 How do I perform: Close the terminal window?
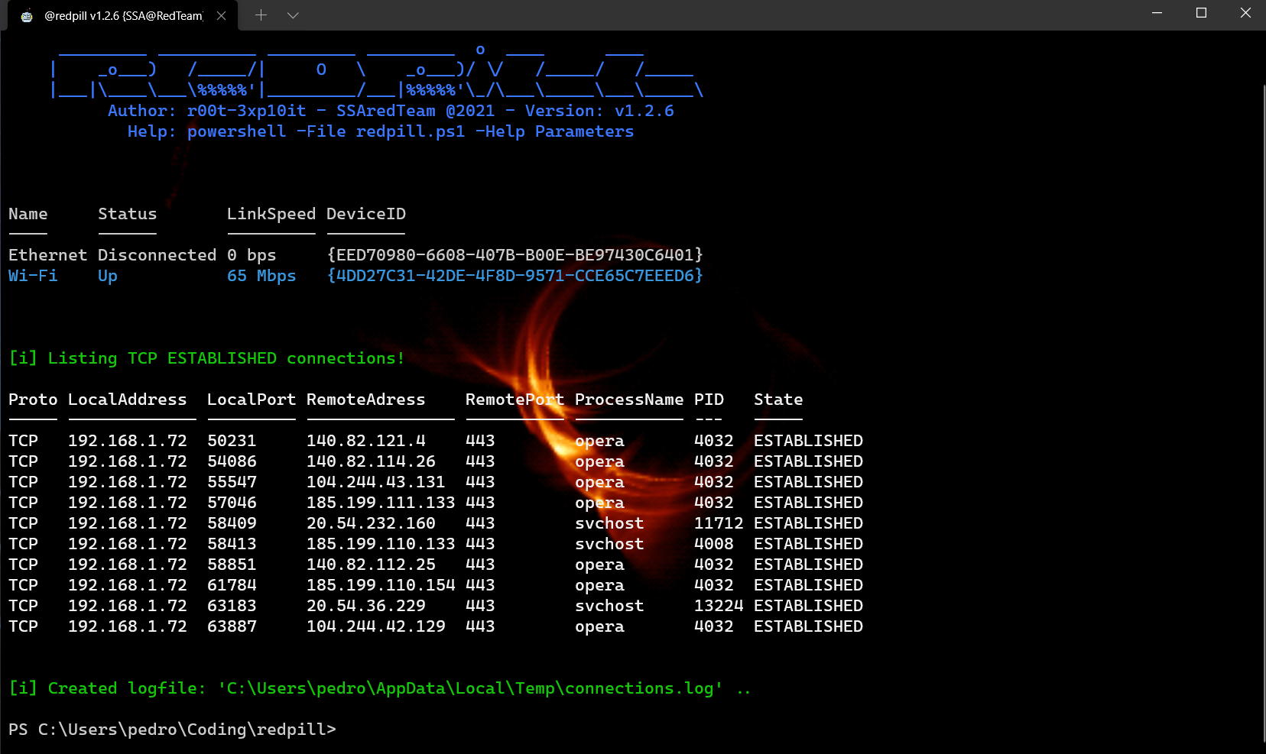point(1245,13)
